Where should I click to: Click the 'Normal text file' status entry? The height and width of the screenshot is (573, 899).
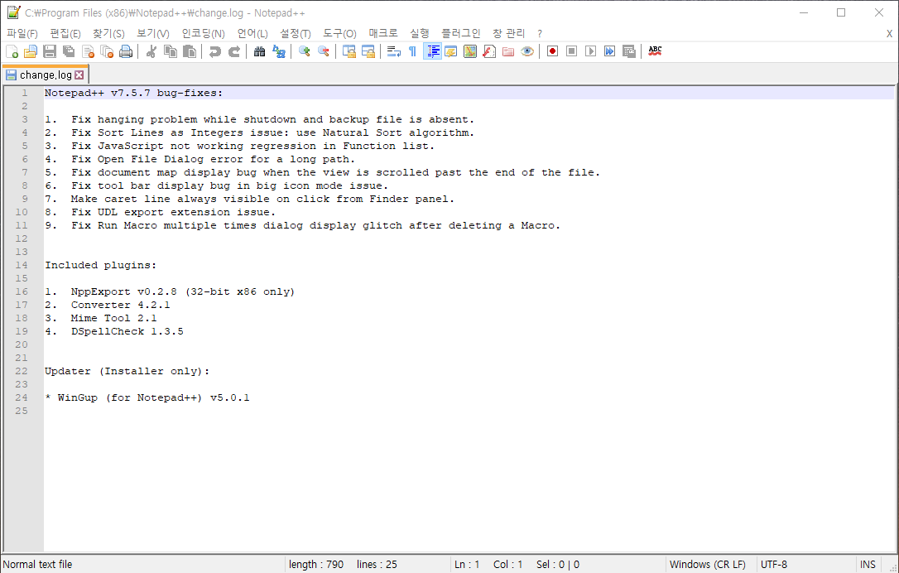38,565
